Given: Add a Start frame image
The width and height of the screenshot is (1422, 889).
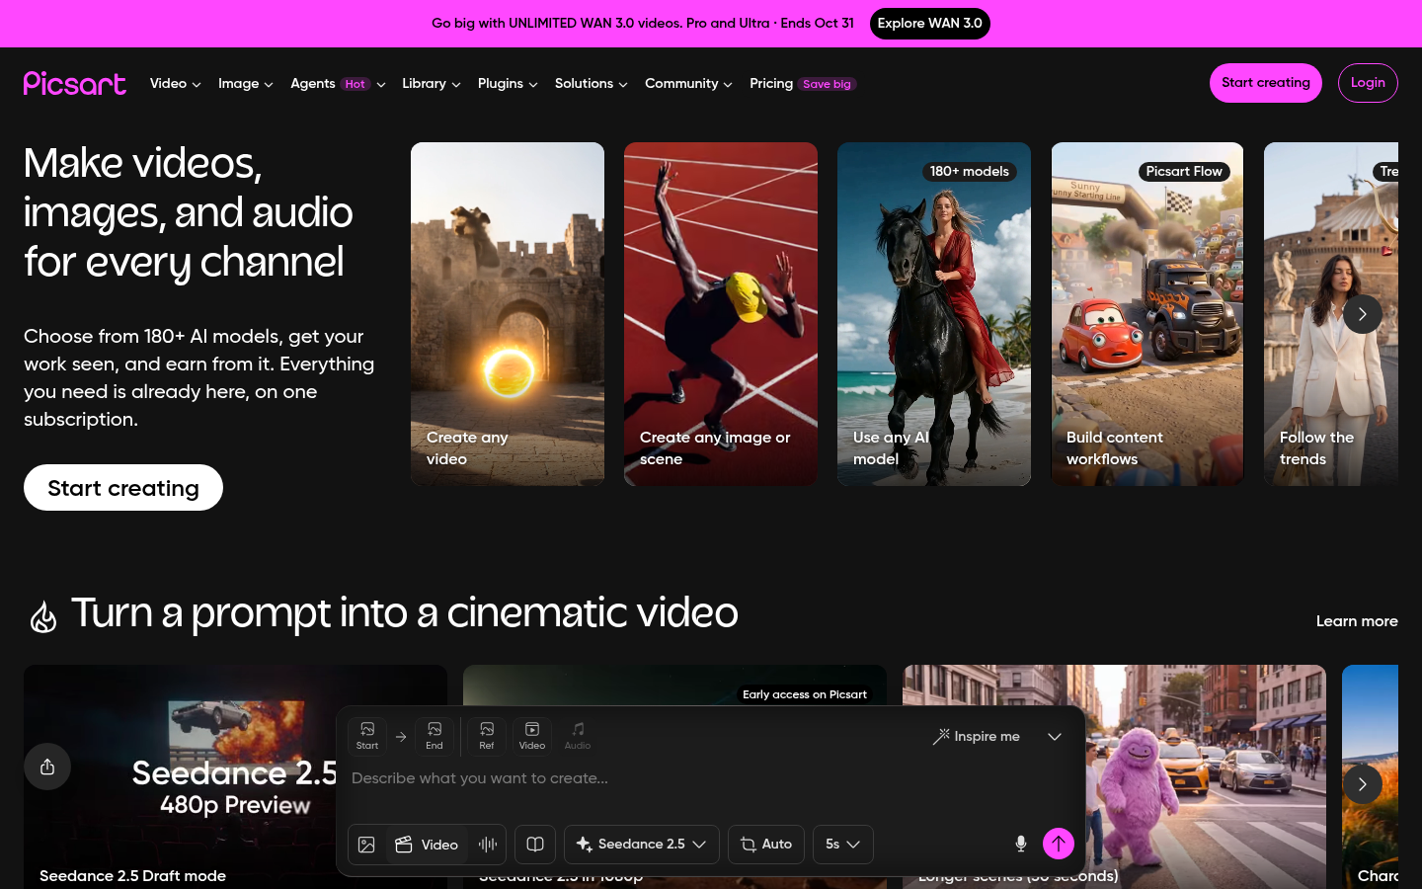Looking at the screenshot, I should point(367,736).
